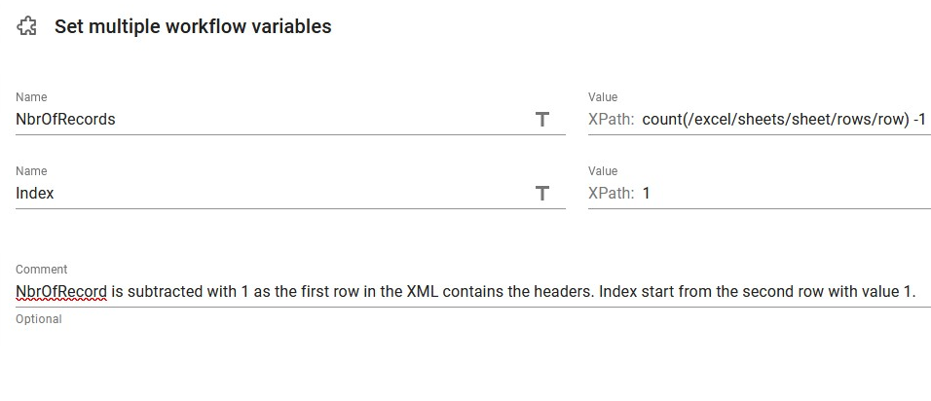The width and height of the screenshot is (931, 401).
Task: Click the puzzle piece icon beside the heading
Action: click(26, 26)
